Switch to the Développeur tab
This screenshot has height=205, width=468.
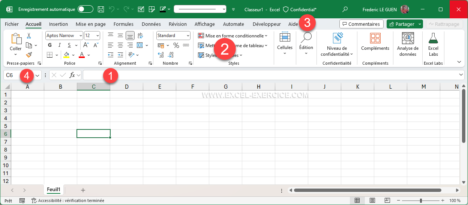[267, 24]
